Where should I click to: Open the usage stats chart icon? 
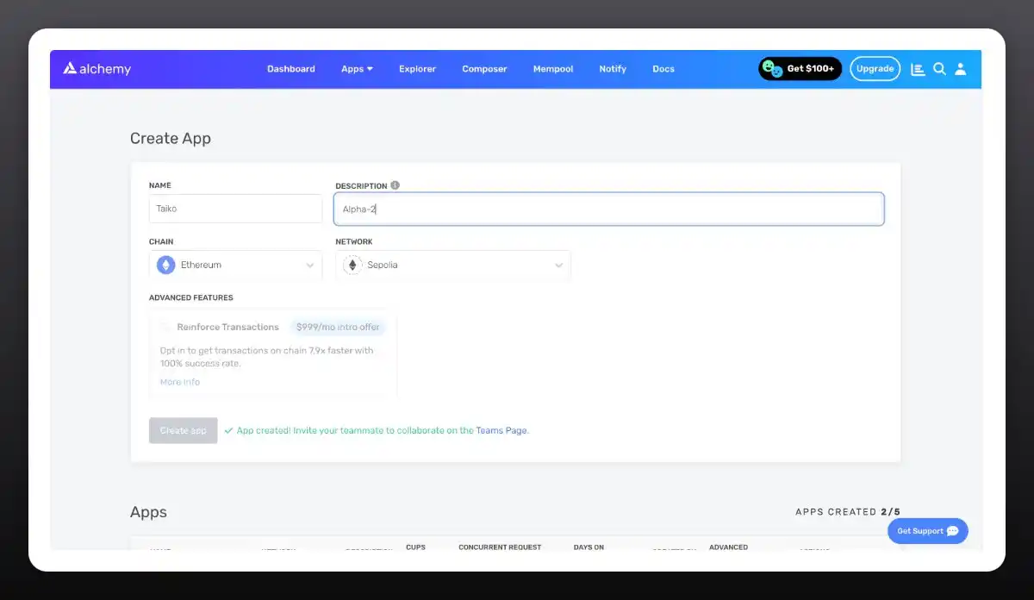(x=918, y=69)
